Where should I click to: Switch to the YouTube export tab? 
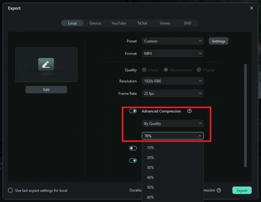point(118,23)
